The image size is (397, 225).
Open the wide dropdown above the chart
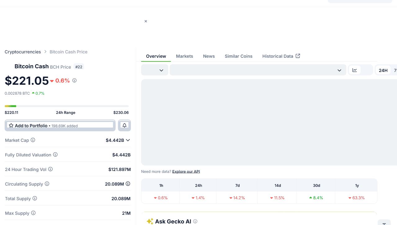click(x=258, y=70)
